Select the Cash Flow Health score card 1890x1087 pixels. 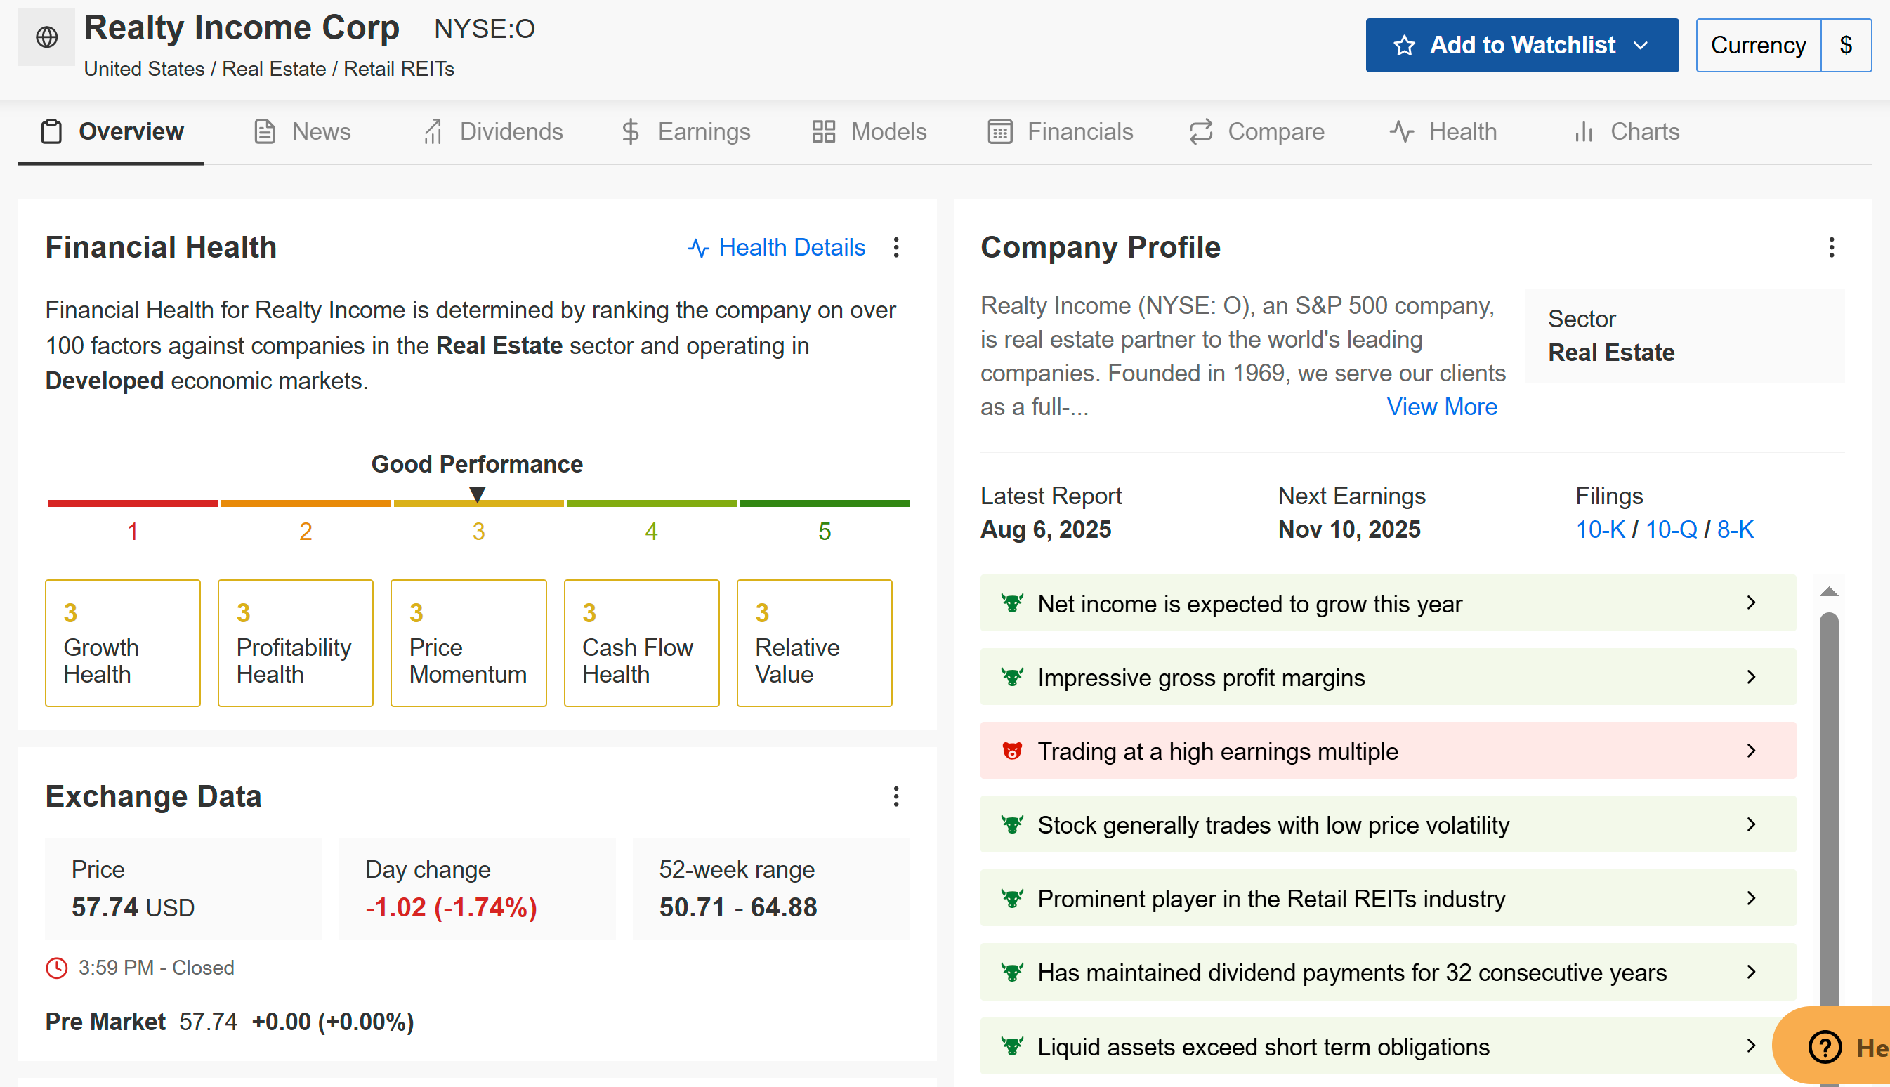641,643
